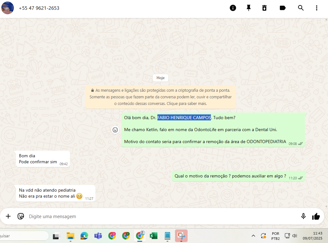Click the lock icon in the encryption notice
328x243 pixels.
click(93, 90)
